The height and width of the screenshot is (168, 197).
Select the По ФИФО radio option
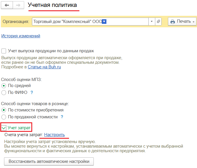click(4, 92)
